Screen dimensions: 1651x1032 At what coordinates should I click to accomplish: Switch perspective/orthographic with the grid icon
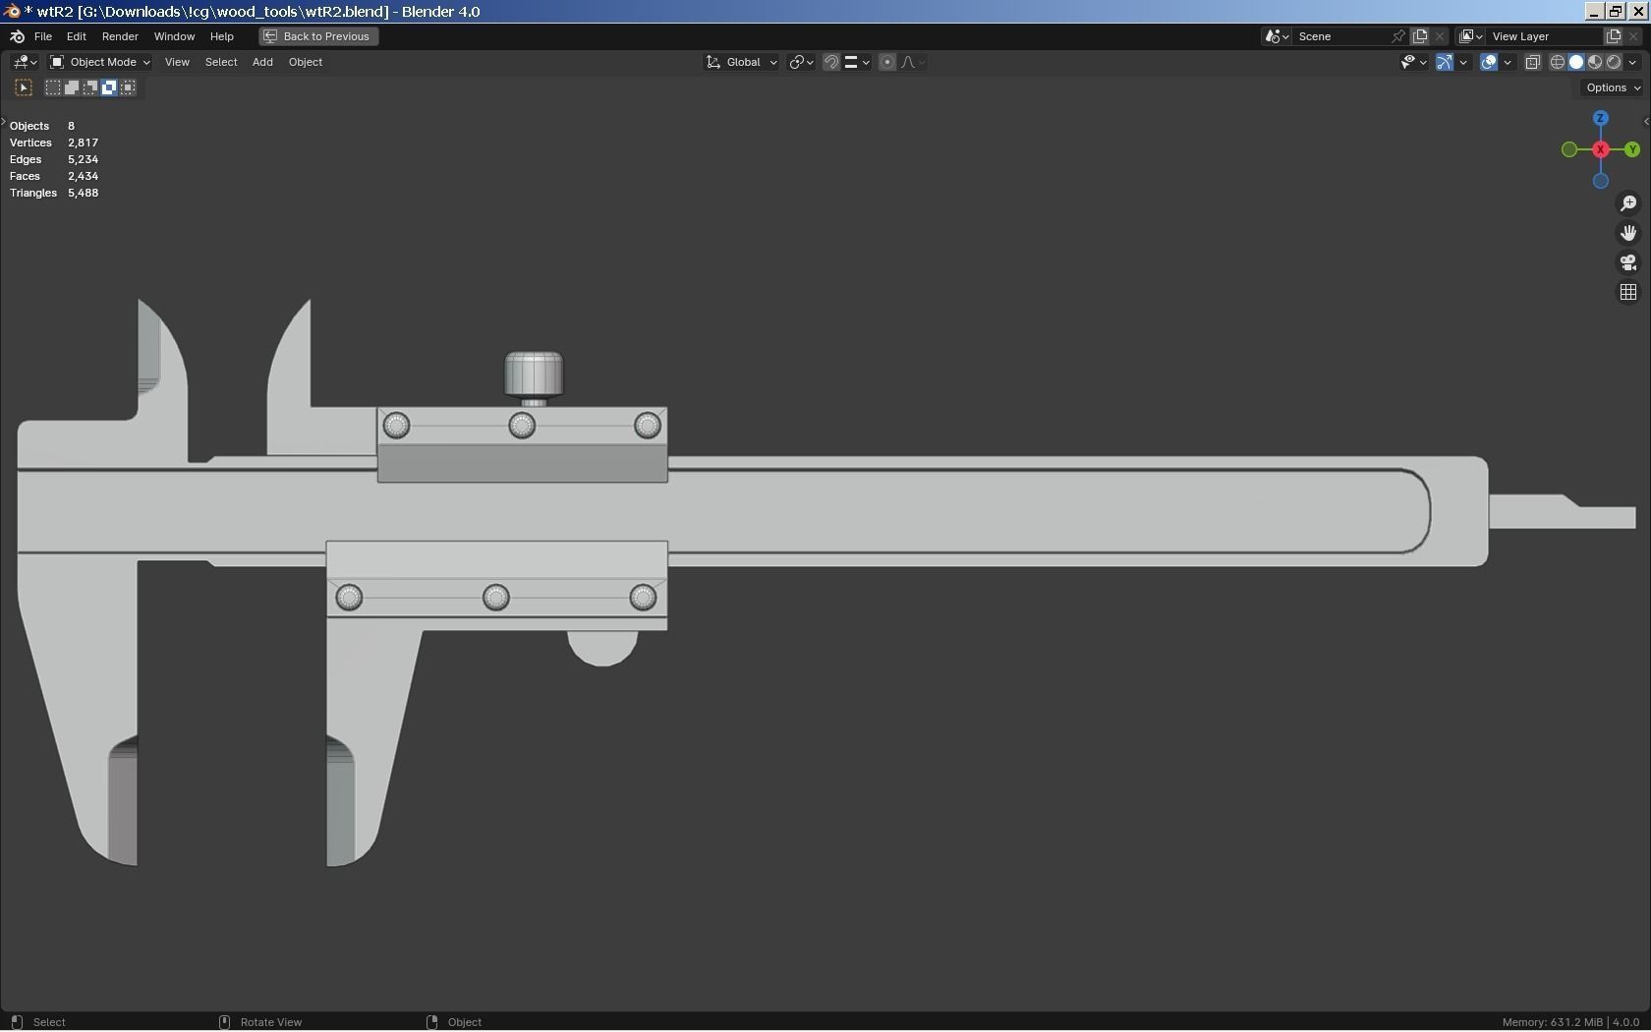pos(1628,292)
